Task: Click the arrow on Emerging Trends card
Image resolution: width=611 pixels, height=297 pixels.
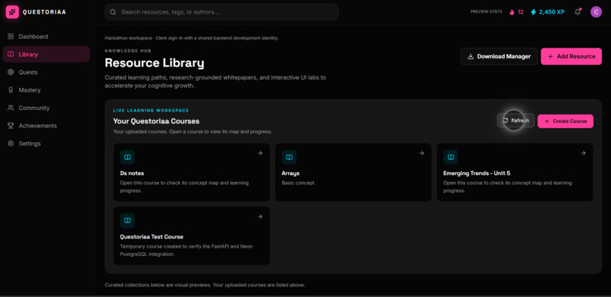Action: pos(584,153)
